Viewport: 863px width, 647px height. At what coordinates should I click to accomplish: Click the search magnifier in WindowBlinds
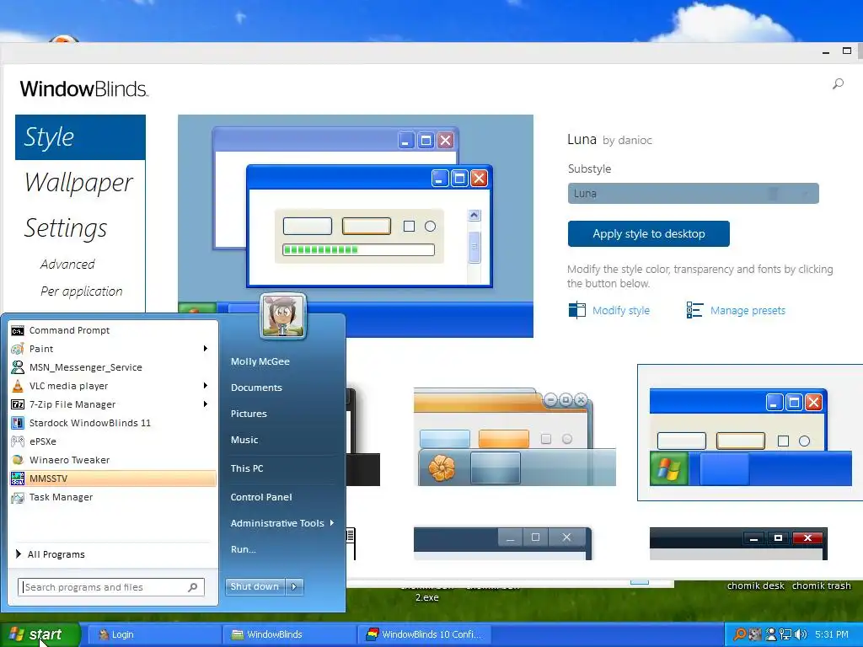click(838, 83)
